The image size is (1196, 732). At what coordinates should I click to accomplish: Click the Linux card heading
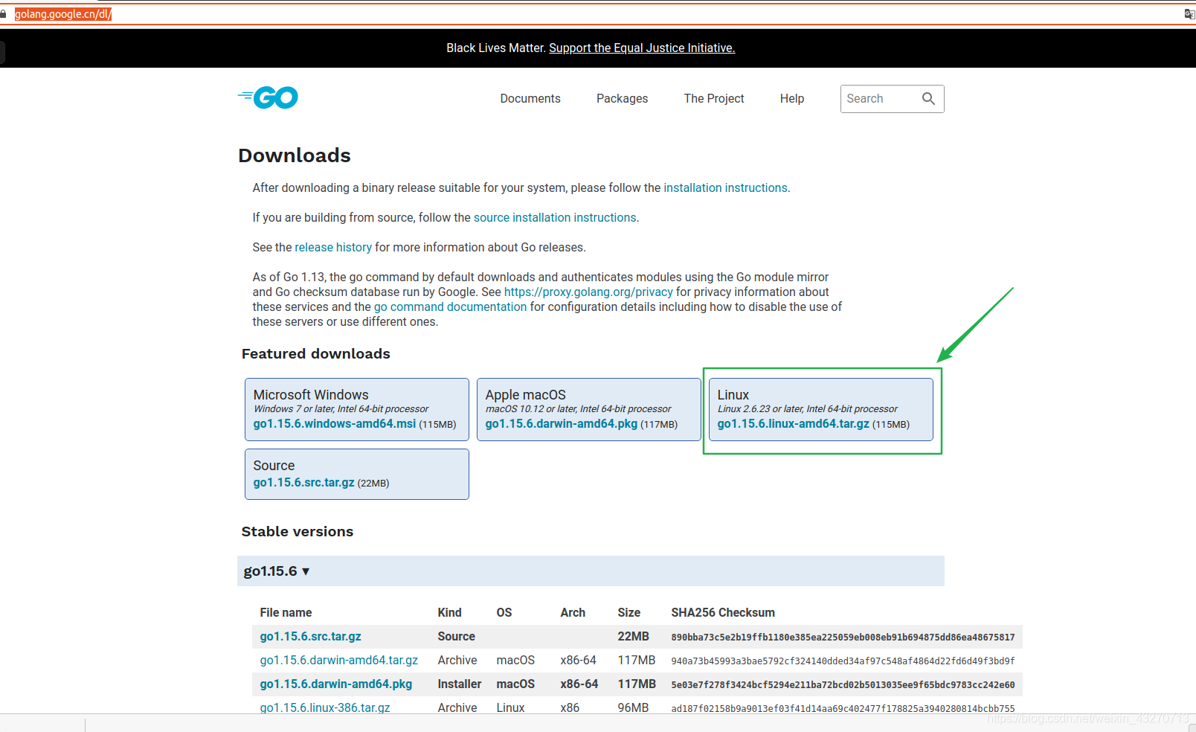(733, 394)
